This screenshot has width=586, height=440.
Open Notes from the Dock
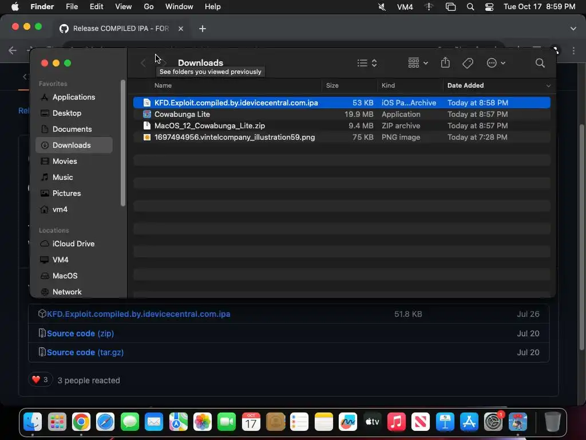(x=324, y=422)
